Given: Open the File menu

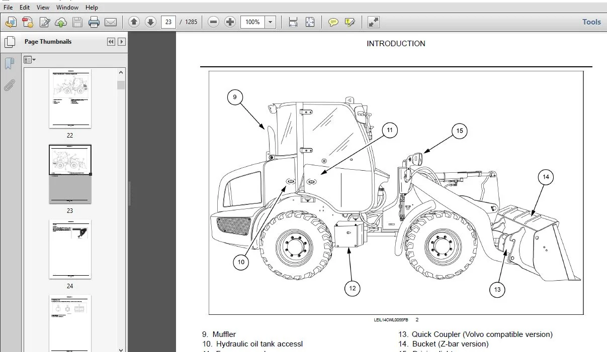Looking at the screenshot, I should coord(8,8).
